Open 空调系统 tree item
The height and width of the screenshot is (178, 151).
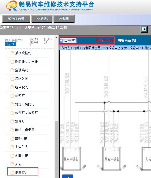pyautogui.click(x=22, y=70)
